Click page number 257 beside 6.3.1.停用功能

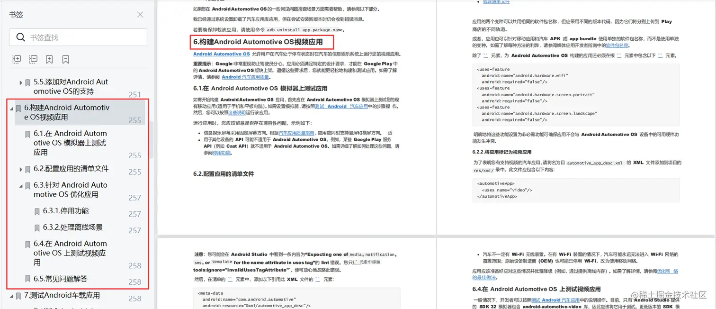coord(135,214)
